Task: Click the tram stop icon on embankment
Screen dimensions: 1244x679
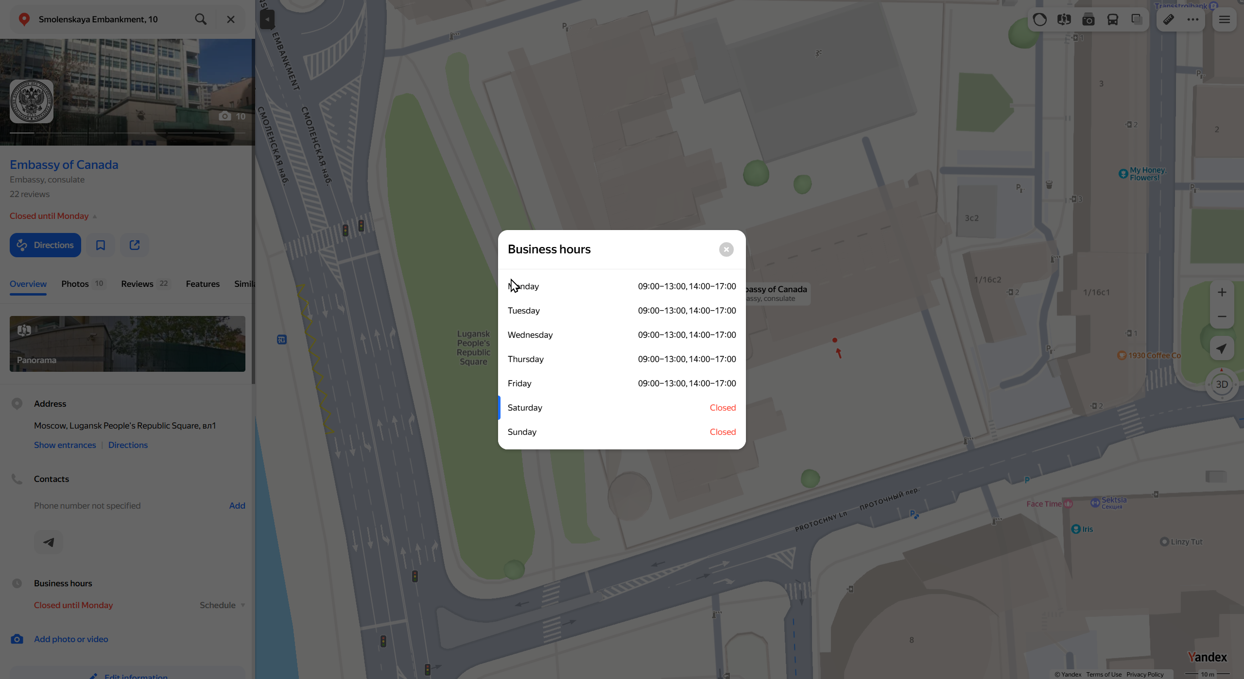Action: [282, 340]
